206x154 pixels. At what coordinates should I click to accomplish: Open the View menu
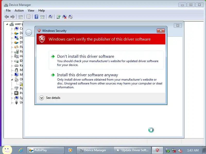point(31,11)
